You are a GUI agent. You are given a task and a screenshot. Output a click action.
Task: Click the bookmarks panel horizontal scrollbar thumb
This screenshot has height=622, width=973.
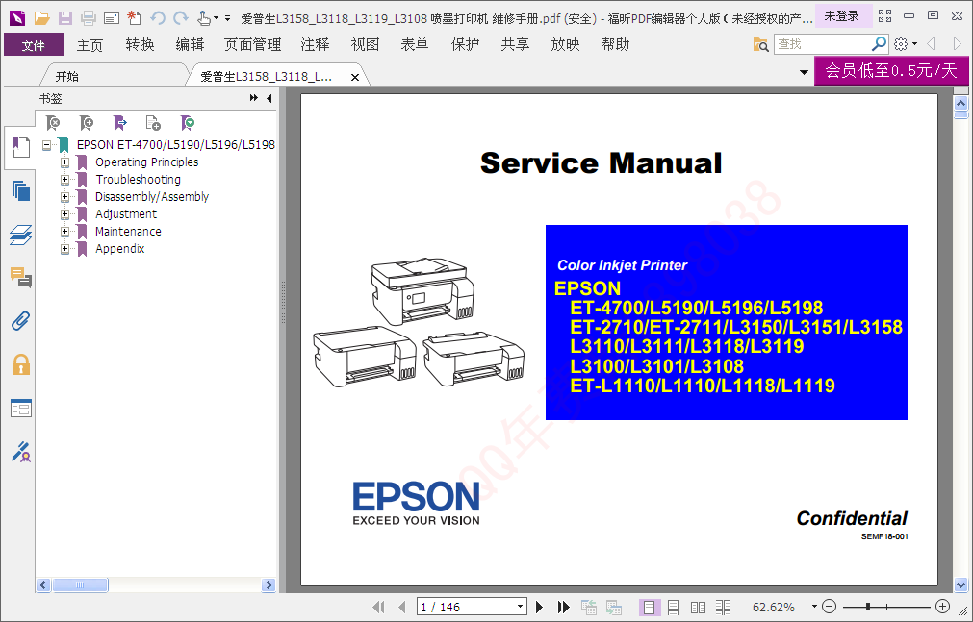[80, 585]
